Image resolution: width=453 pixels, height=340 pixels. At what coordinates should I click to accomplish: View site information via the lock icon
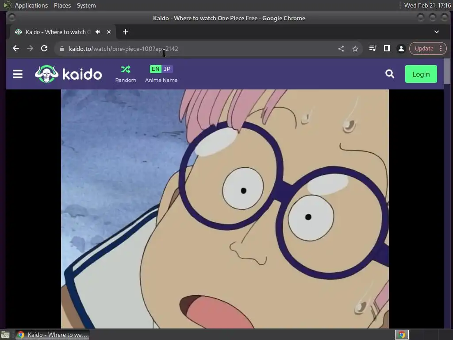[61, 49]
